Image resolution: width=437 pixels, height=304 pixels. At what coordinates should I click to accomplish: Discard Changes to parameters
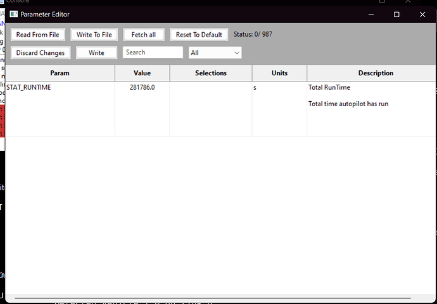[x=41, y=53]
